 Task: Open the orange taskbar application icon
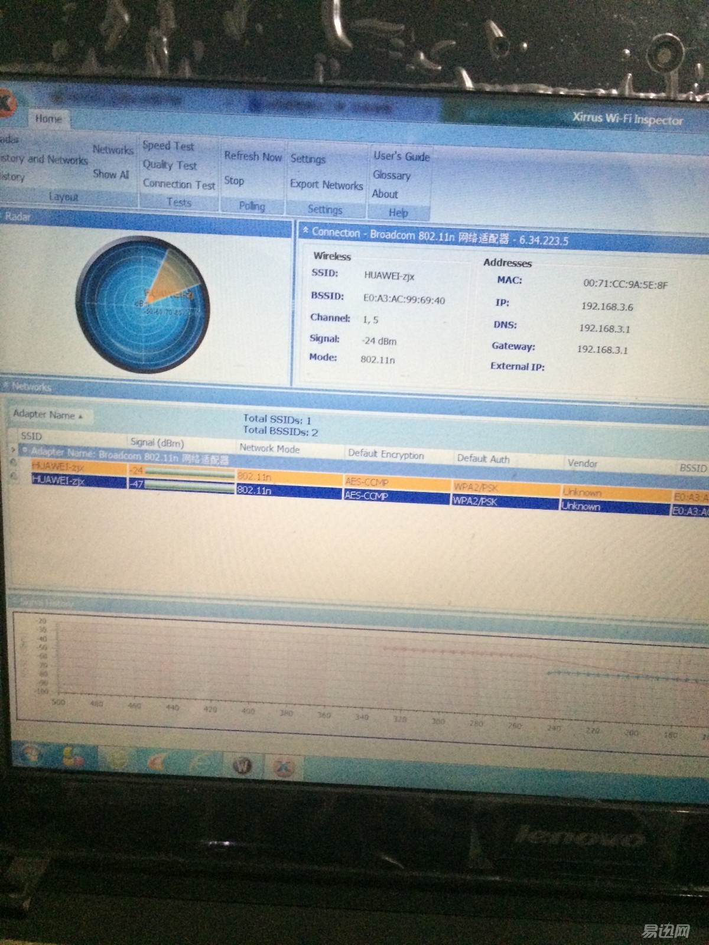tap(157, 762)
